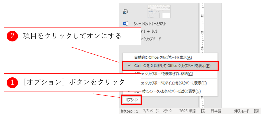The width and height of the screenshot is (264, 118).
Task: Open the オプション dropdown button
Action: pyautogui.click(x=132, y=100)
